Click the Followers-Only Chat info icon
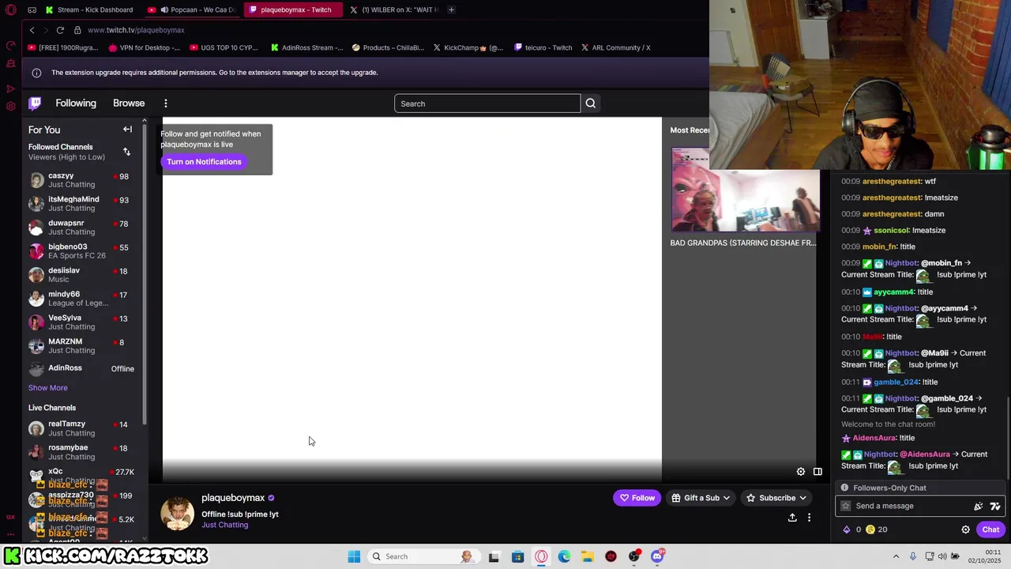The width and height of the screenshot is (1011, 569). coord(844,488)
